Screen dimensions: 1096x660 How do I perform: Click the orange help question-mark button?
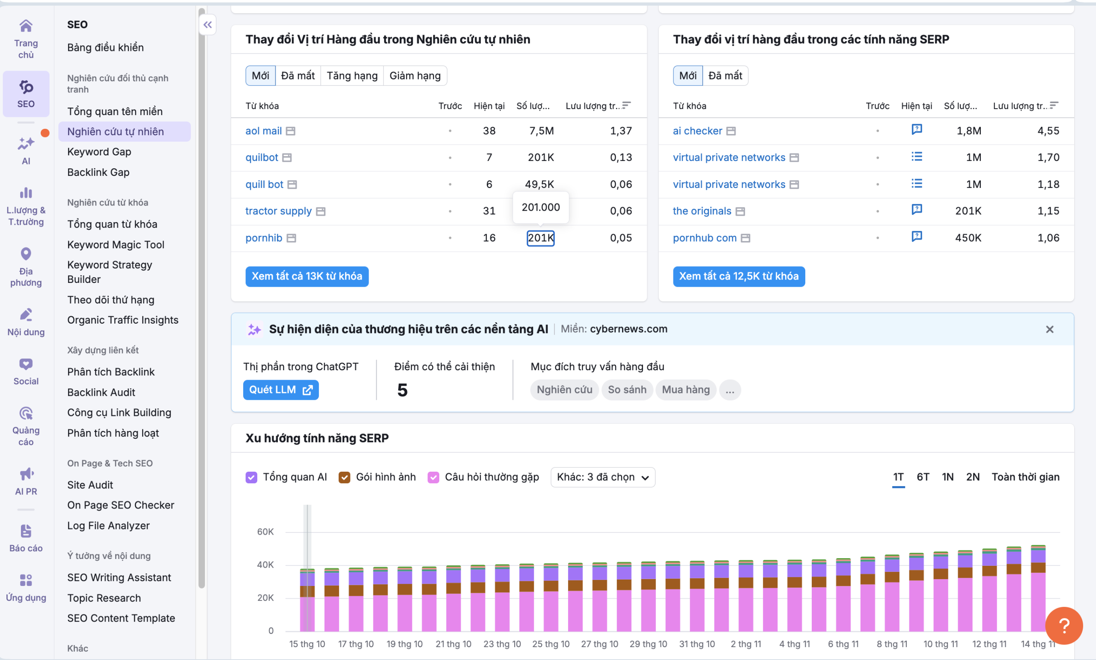[1063, 626]
